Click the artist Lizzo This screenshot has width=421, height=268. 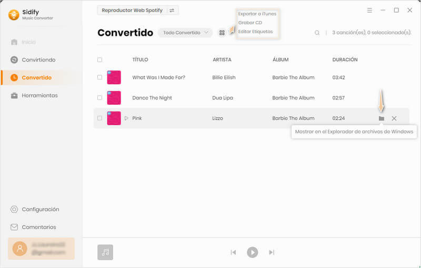pos(217,118)
